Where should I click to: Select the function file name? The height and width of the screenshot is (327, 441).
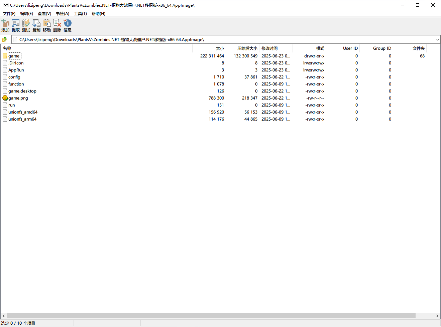point(16,84)
